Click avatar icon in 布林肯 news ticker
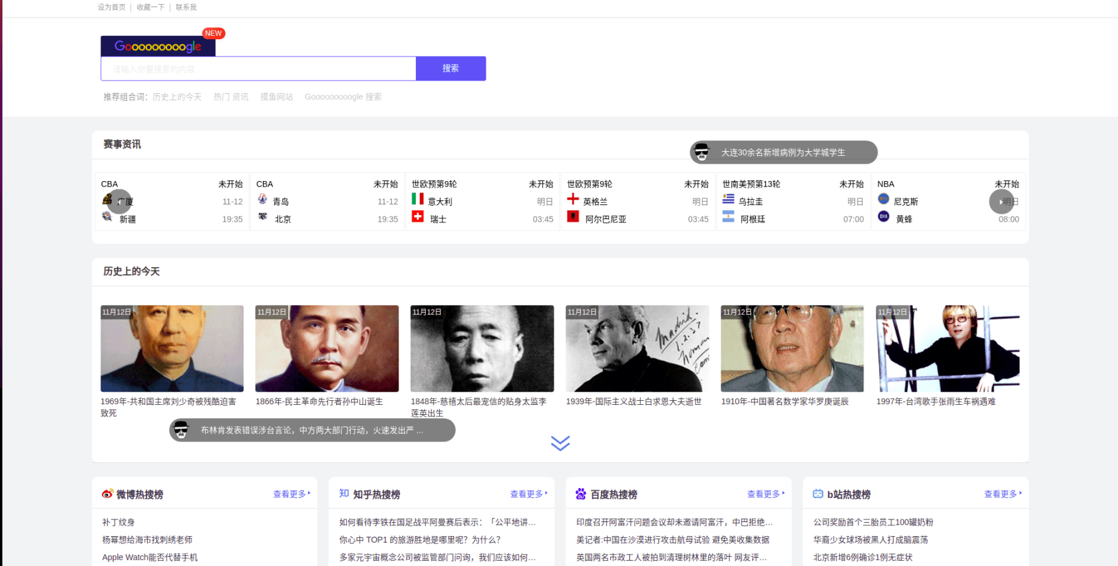 pyautogui.click(x=181, y=430)
